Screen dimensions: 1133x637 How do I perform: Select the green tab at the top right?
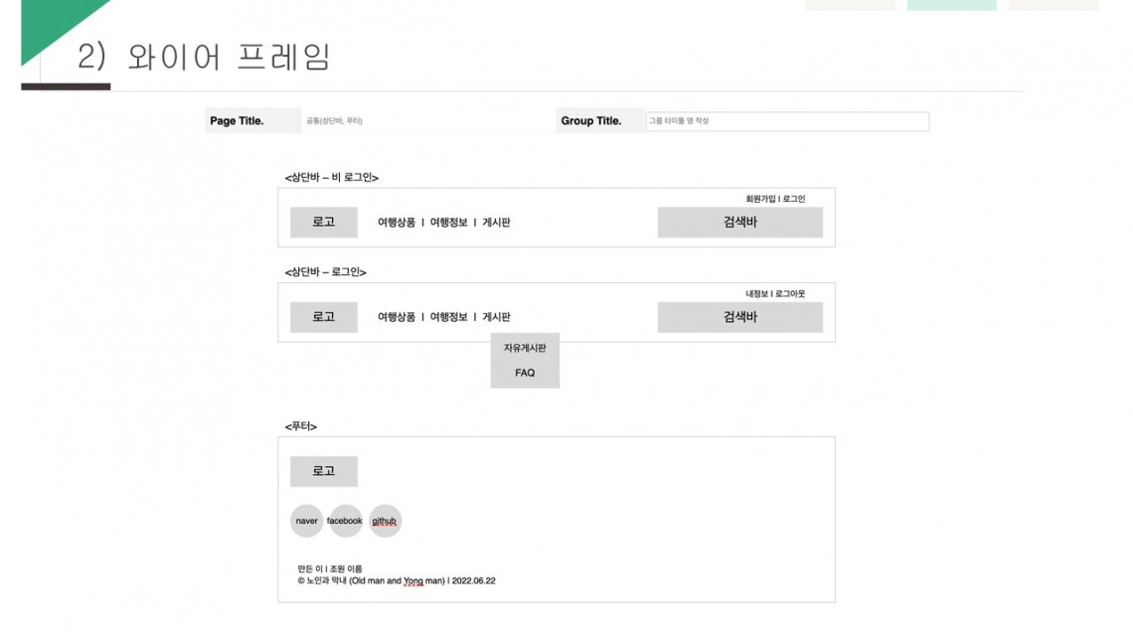click(952, 4)
